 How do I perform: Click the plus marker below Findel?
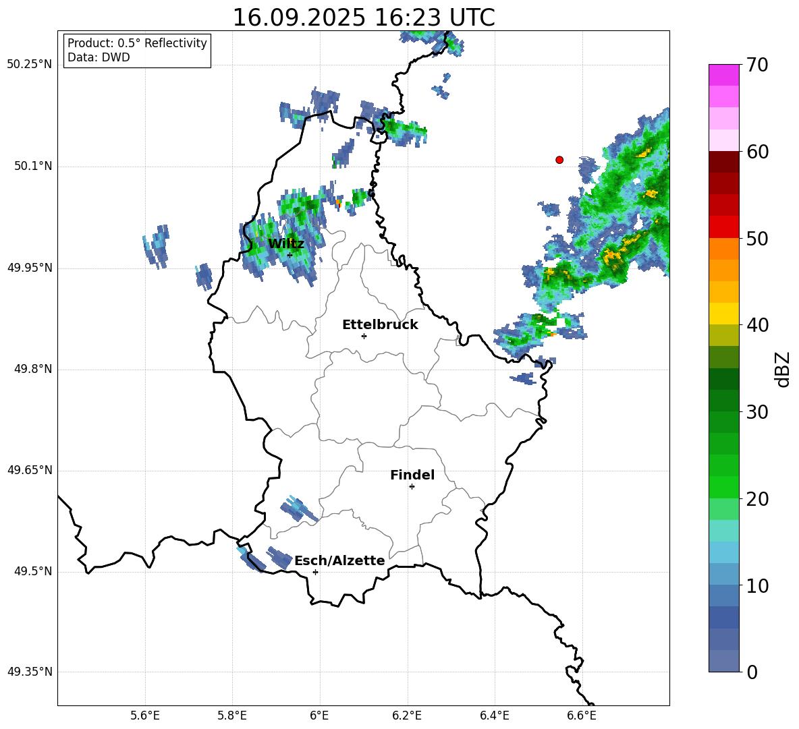pos(412,487)
